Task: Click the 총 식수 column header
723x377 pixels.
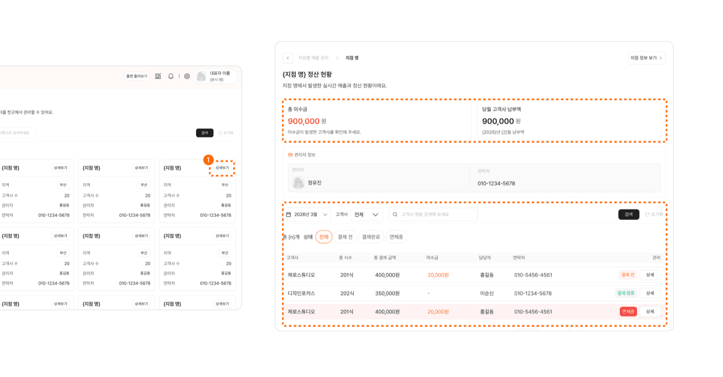Action: [x=346, y=257]
